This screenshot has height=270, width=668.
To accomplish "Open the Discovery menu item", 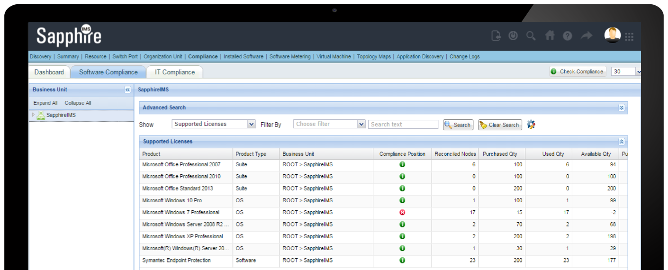I will (x=40, y=56).
